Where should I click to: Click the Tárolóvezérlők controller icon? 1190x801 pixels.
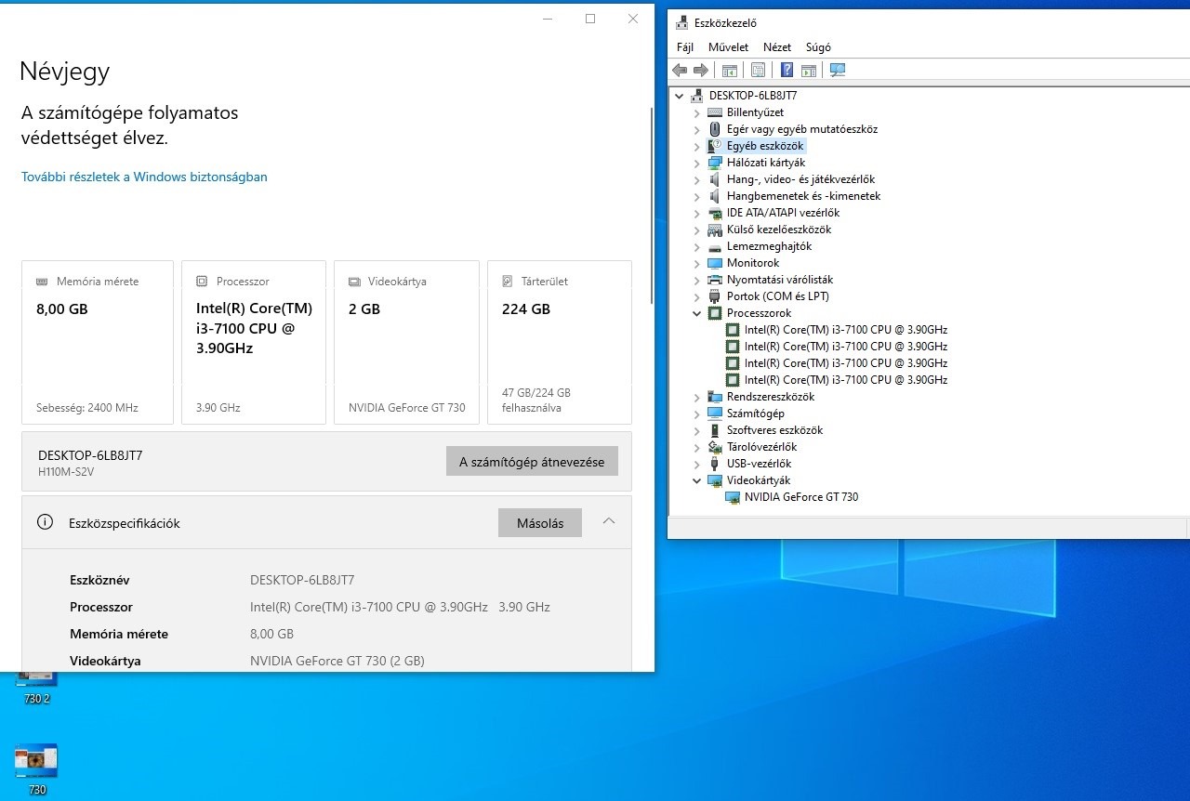(715, 447)
